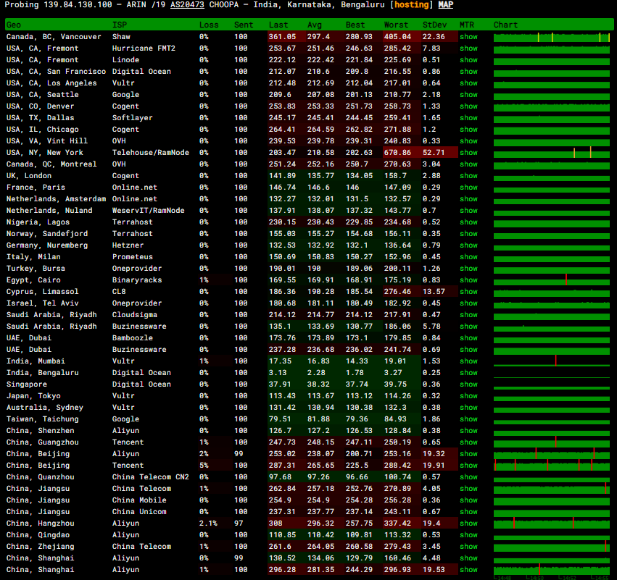Show MTR for Turkey, Bursa
The image size is (617, 580).
[468, 269]
